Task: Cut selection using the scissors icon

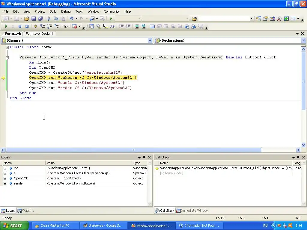Action: (x=49, y=19)
